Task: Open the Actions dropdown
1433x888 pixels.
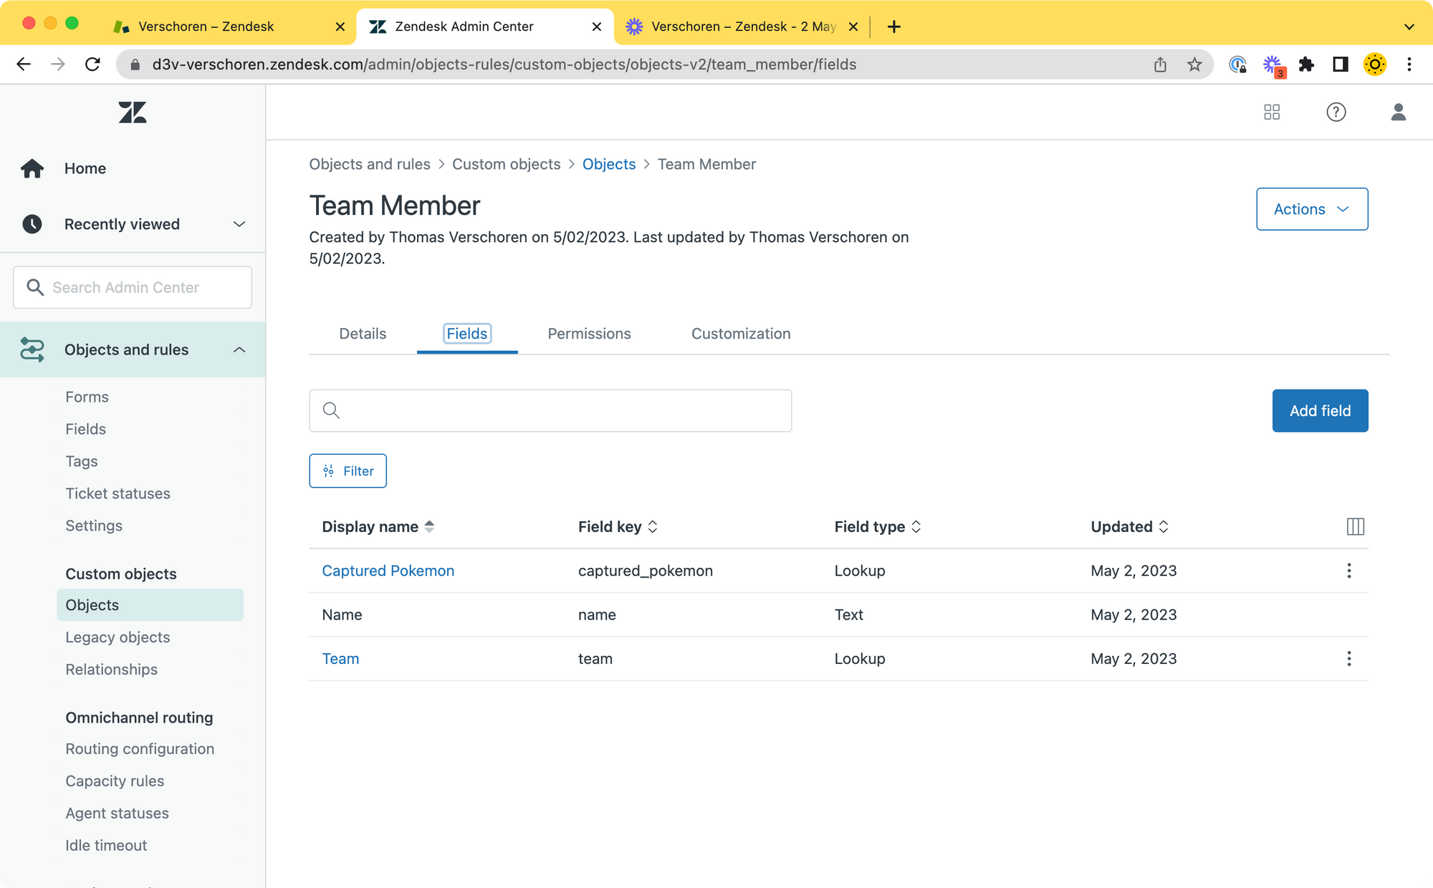Action: 1311,209
